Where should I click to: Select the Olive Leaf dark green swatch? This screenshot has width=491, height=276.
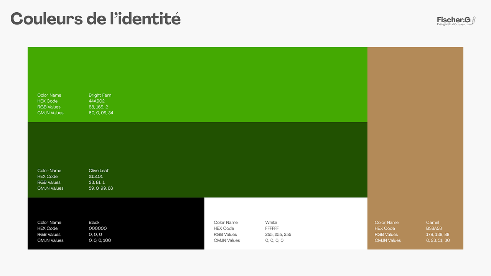click(230, 153)
